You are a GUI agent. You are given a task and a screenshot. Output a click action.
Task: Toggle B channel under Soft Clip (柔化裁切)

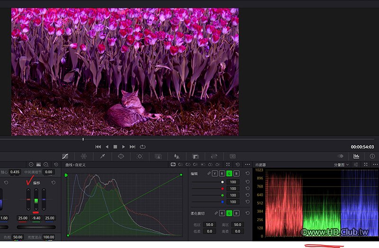tap(236, 214)
